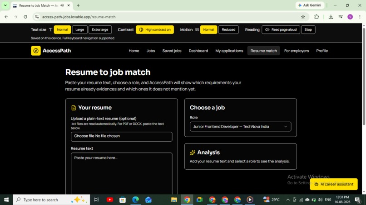Open the Windows notification center
This screenshot has height=205, width=366.
[x=357, y=200]
